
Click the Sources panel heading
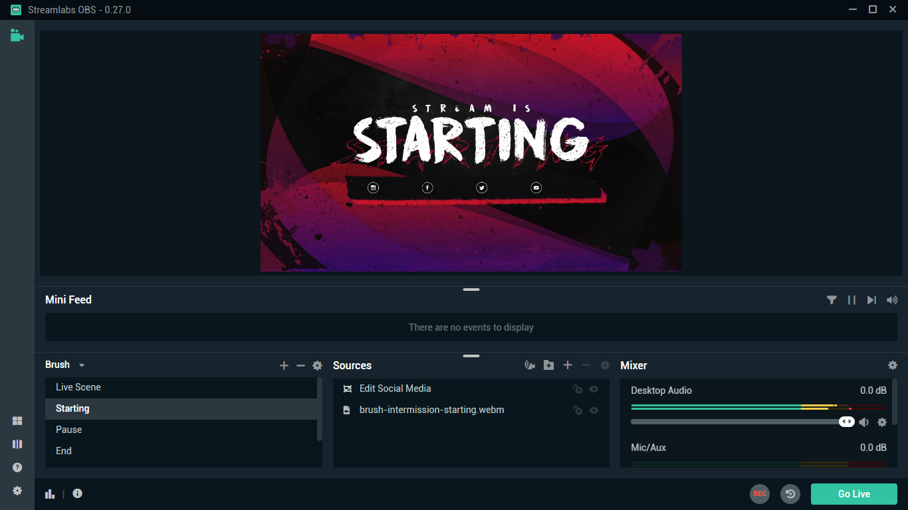pos(352,365)
